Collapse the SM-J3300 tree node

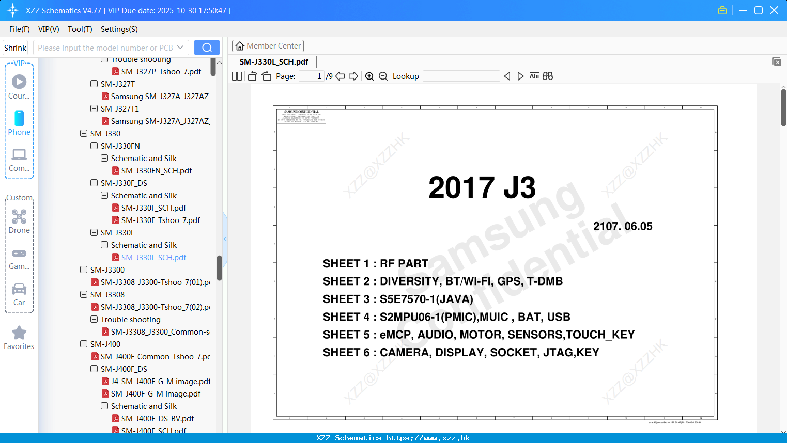84,270
